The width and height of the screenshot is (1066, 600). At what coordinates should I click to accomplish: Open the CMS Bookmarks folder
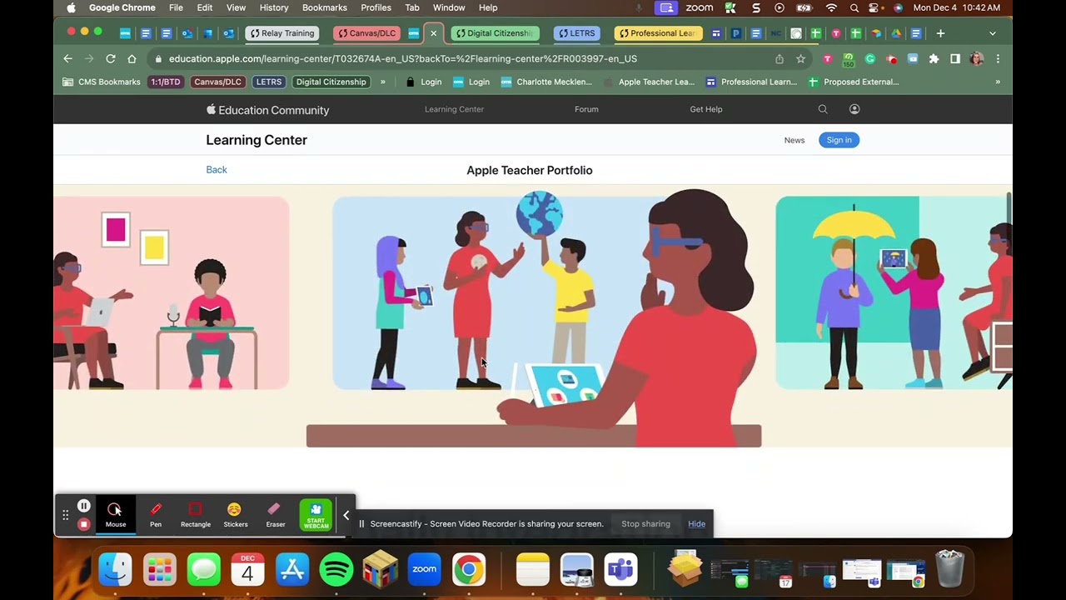102,82
